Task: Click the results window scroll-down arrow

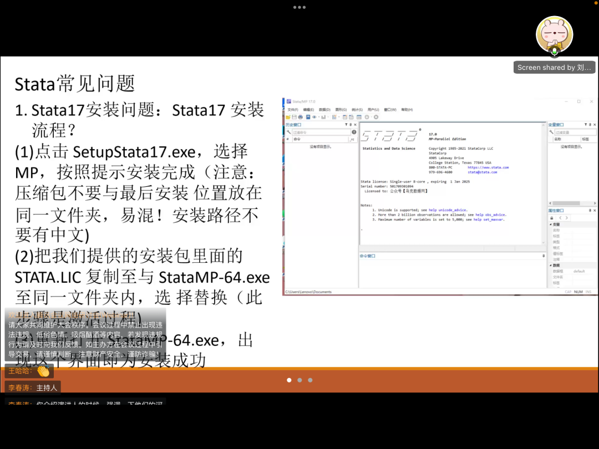Action: click(544, 242)
